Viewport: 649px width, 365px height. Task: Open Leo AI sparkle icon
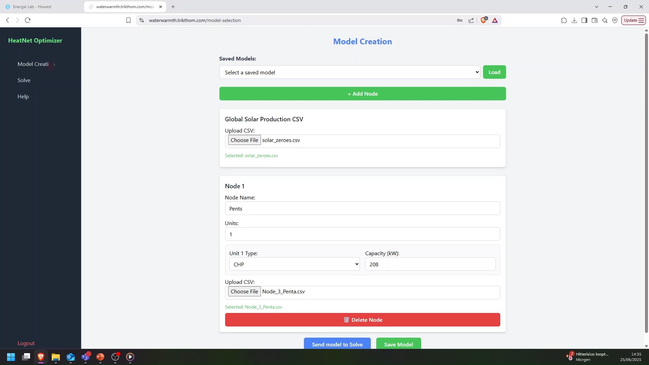point(605,20)
